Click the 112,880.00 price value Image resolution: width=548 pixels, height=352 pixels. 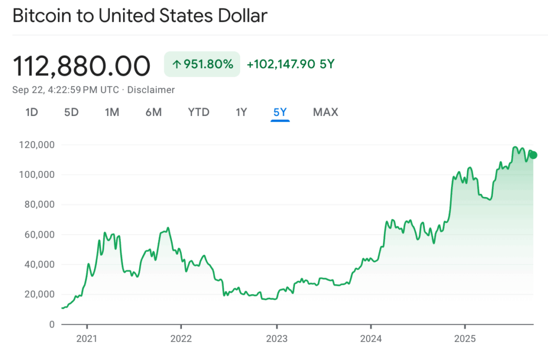(x=81, y=66)
